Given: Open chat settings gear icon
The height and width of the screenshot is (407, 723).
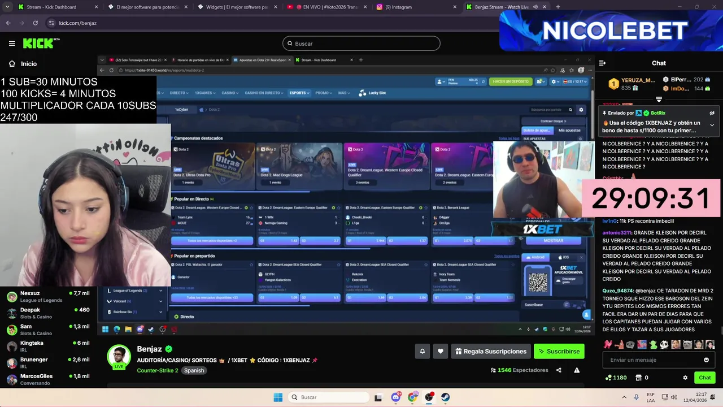Looking at the screenshot, I should 685,378.
